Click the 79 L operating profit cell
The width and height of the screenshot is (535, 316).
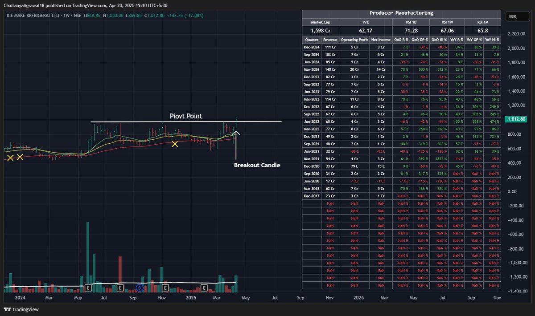point(354,166)
